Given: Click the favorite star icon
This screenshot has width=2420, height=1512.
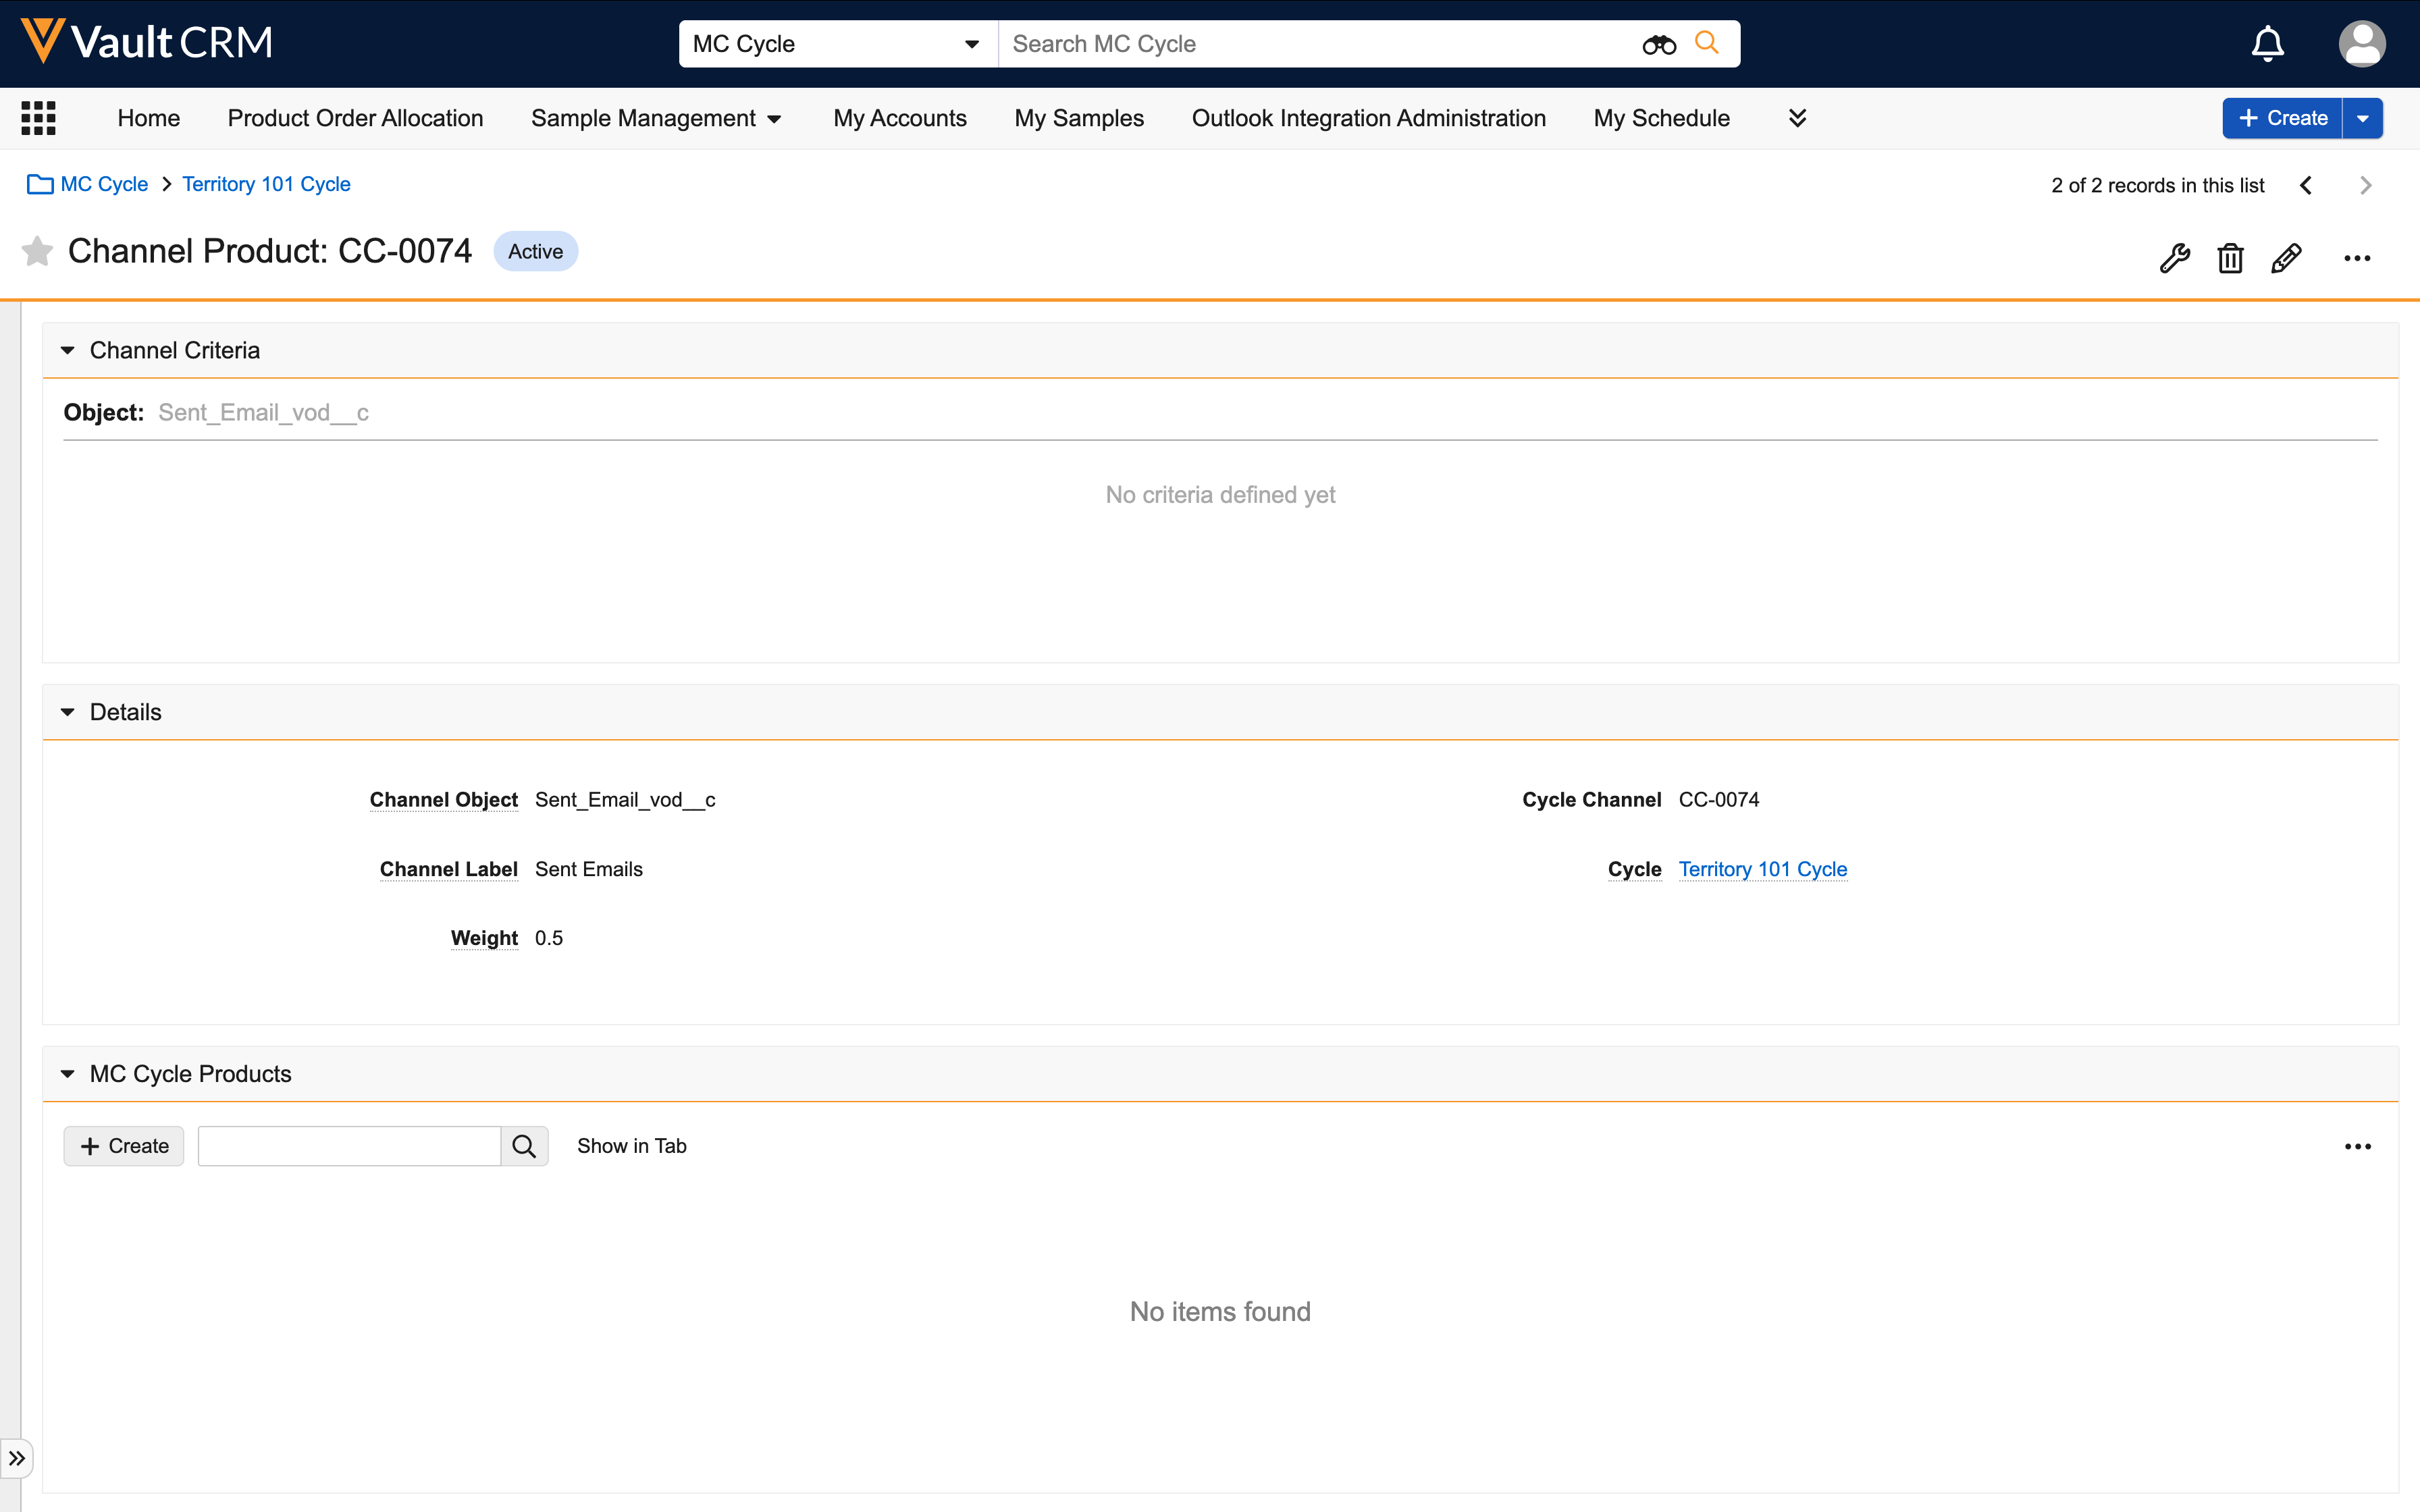Looking at the screenshot, I should pos(37,251).
